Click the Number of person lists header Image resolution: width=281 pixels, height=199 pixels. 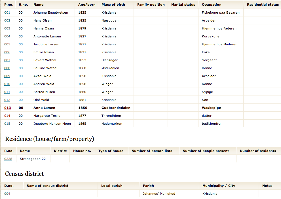[x=152, y=151]
